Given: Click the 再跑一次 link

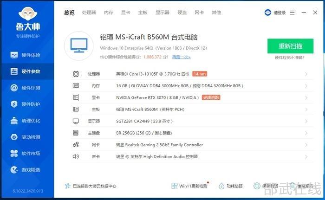Looking at the screenshot, I should click(x=181, y=57).
